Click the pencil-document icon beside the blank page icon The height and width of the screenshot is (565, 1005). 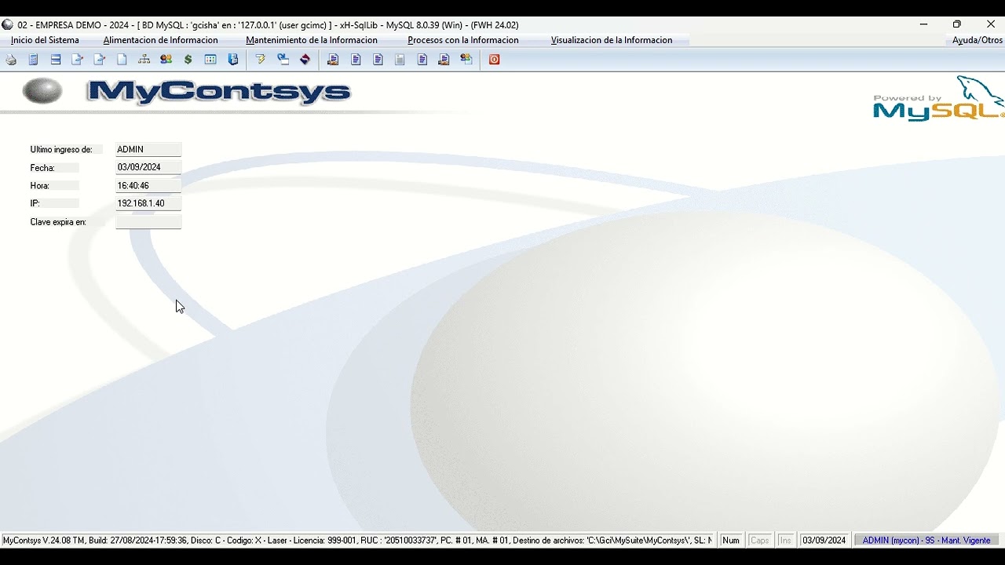tap(100, 60)
